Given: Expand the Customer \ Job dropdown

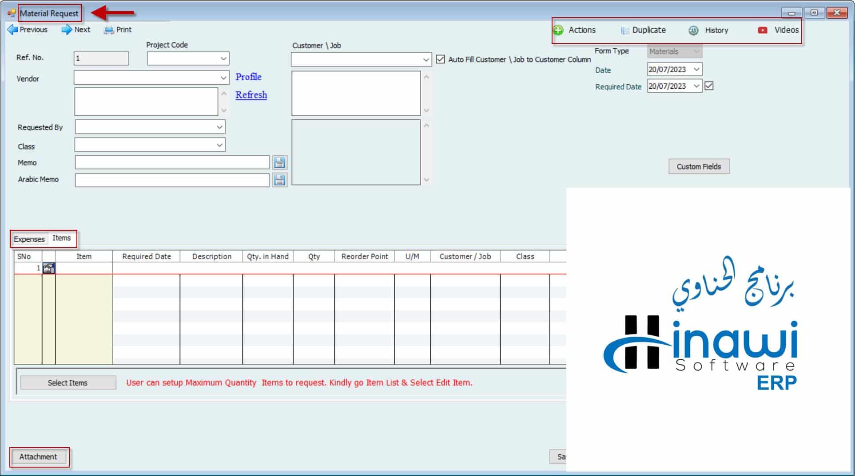Looking at the screenshot, I should point(426,59).
